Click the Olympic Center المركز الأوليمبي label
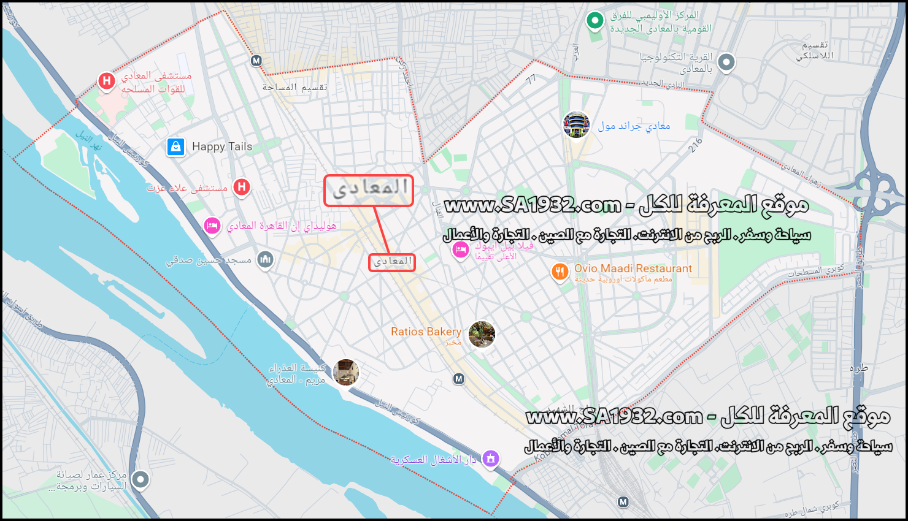908x521 pixels. pyautogui.click(x=661, y=21)
